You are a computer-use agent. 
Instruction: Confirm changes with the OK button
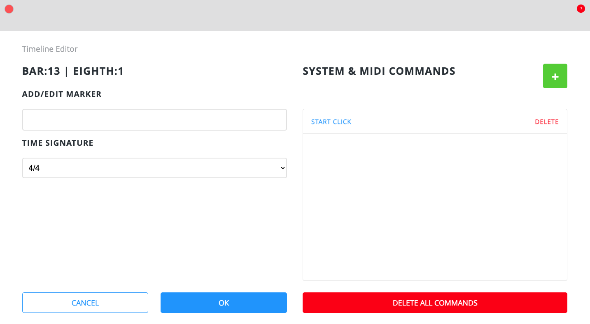(224, 303)
